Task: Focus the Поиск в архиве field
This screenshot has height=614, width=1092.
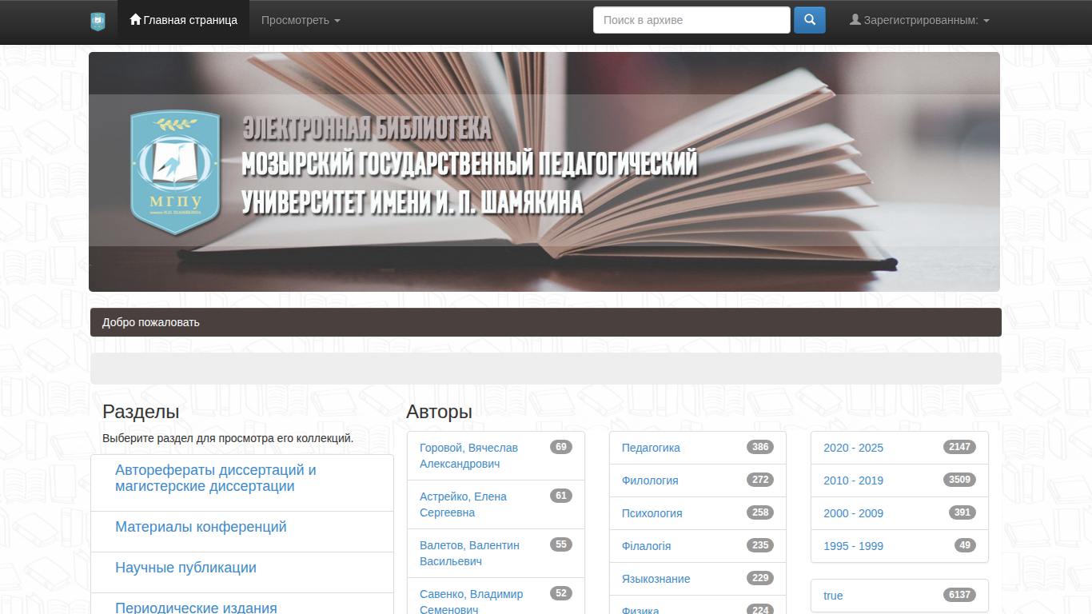Action: (691, 20)
